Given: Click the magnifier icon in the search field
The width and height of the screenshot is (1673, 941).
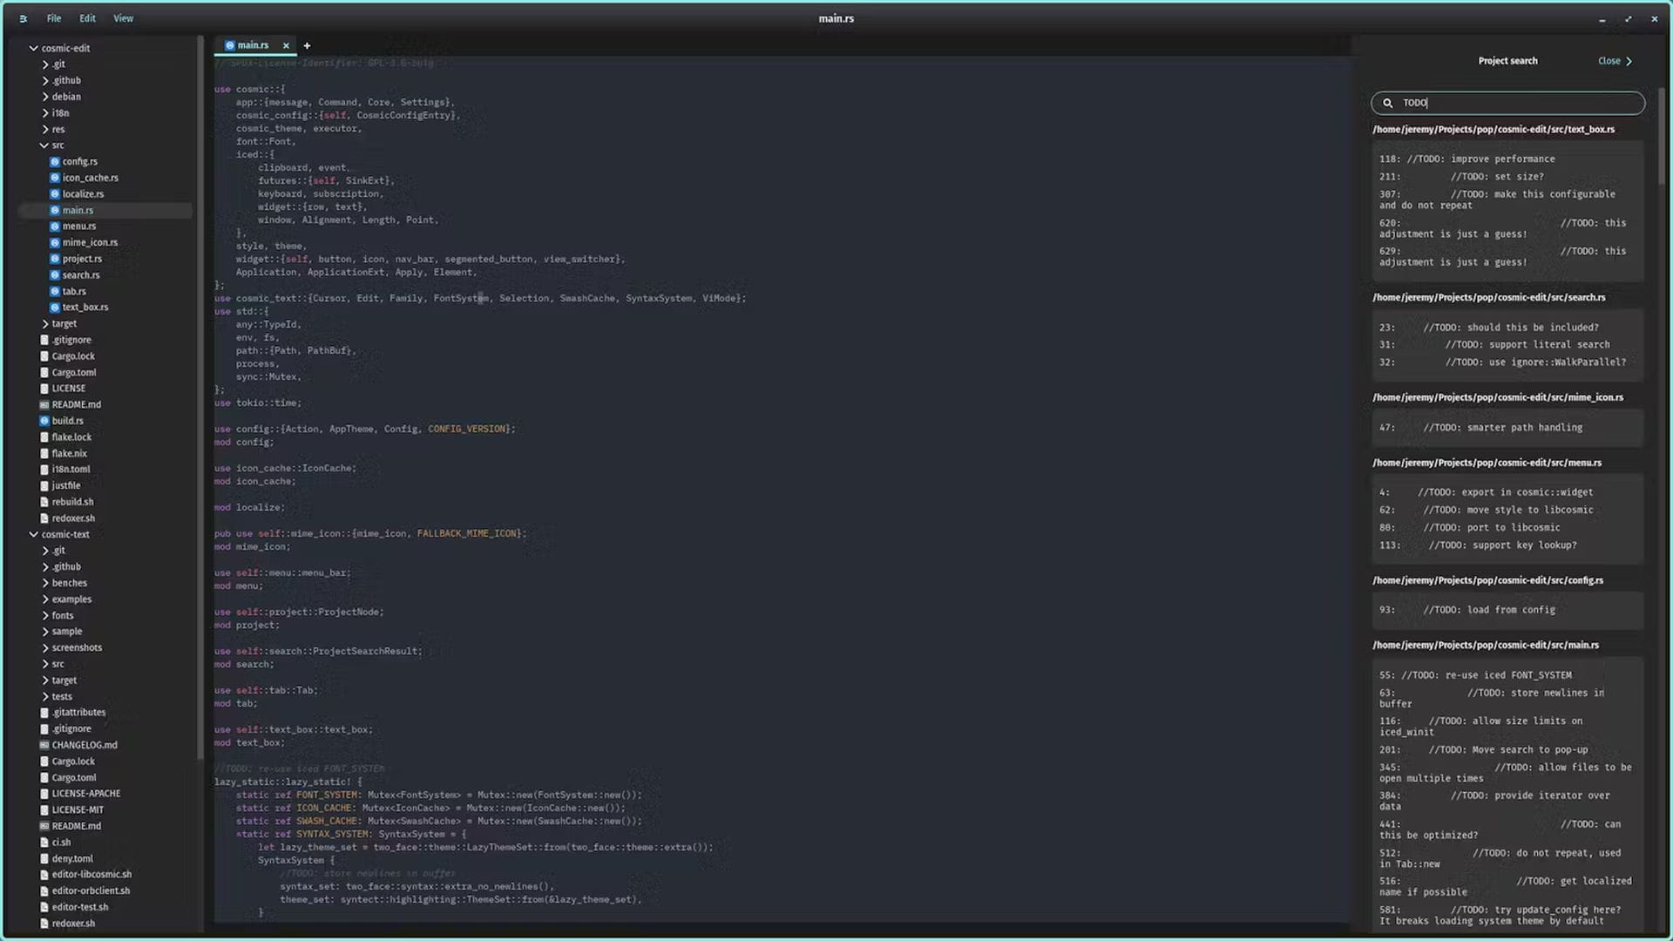Looking at the screenshot, I should [1389, 103].
